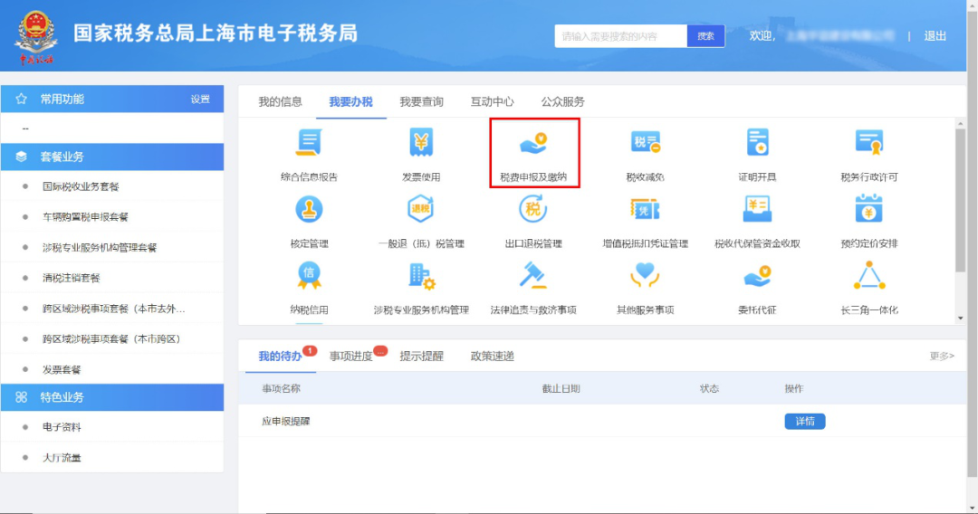Open 出口退税管理 icon
This screenshot has width=978, height=514.
(533, 209)
